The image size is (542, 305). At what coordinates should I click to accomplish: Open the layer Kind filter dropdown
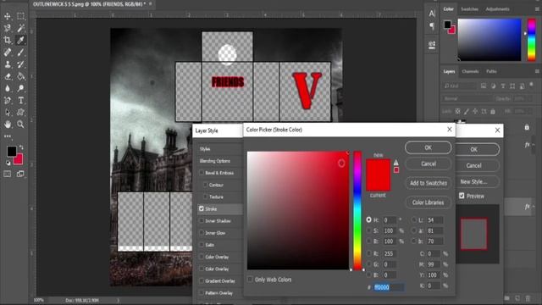(x=460, y=86)
